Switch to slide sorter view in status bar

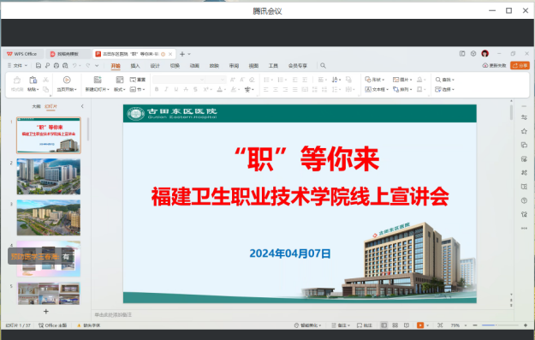click(x=395, y=325)
